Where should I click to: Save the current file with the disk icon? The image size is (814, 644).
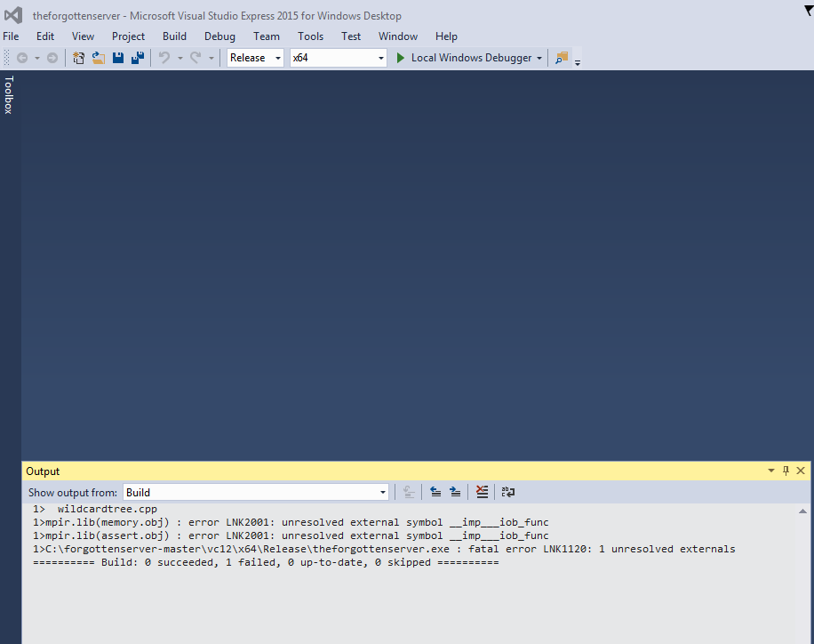pyautogui.click(x=118, y=58)
